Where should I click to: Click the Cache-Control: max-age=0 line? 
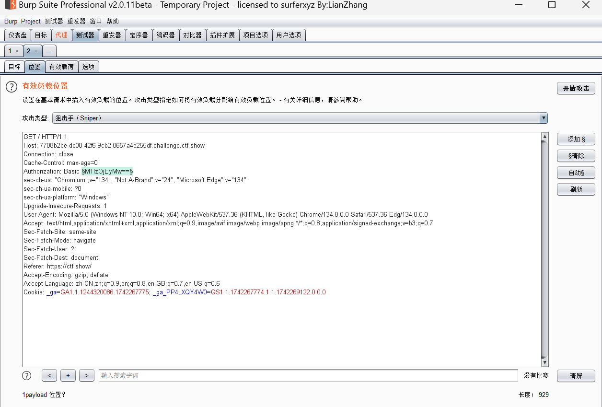(60, 163)
